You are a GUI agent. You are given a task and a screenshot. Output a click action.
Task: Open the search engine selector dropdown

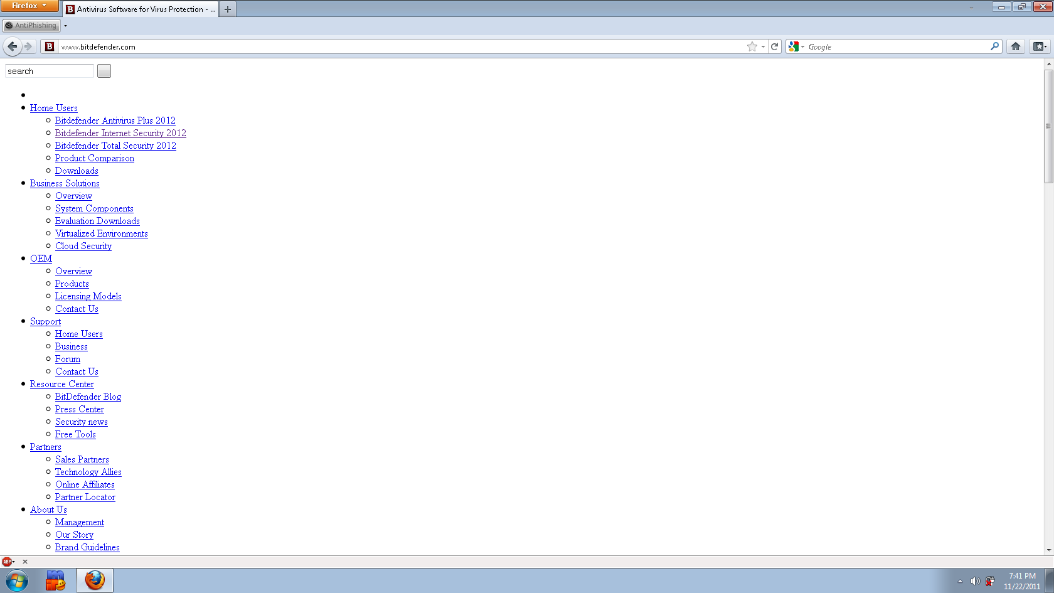pyautogui.click(x=802, y=46)
